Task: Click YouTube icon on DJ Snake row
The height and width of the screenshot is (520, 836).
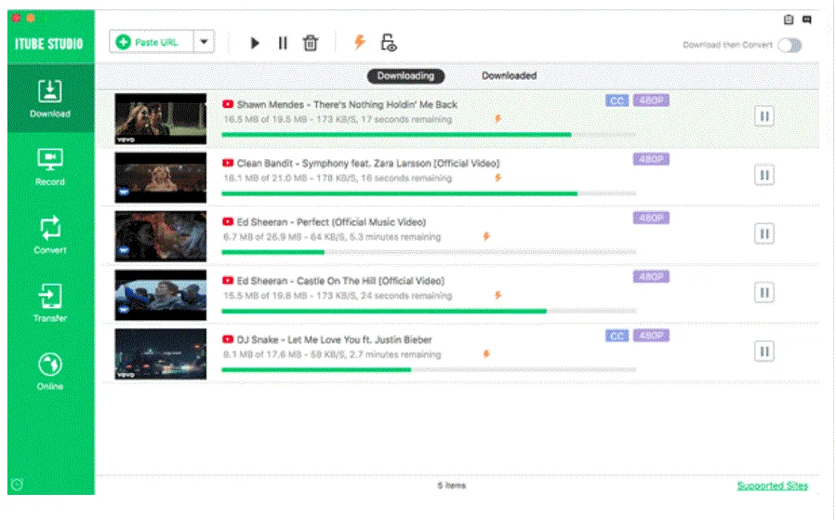Action: 228,339
